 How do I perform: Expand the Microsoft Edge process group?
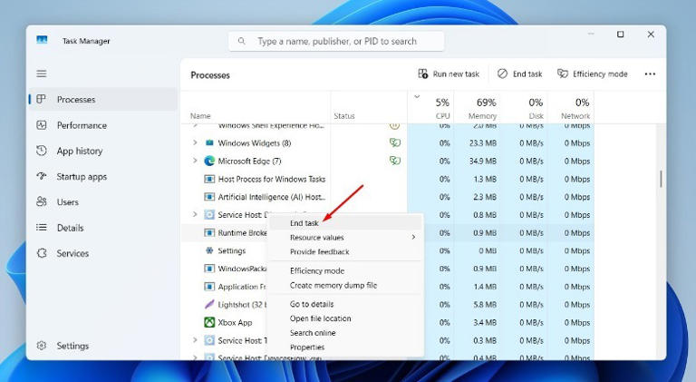pos(195,161)
